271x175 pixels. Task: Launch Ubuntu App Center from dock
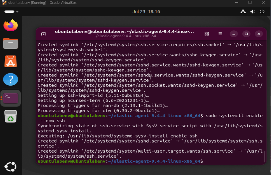coord(11,61)
